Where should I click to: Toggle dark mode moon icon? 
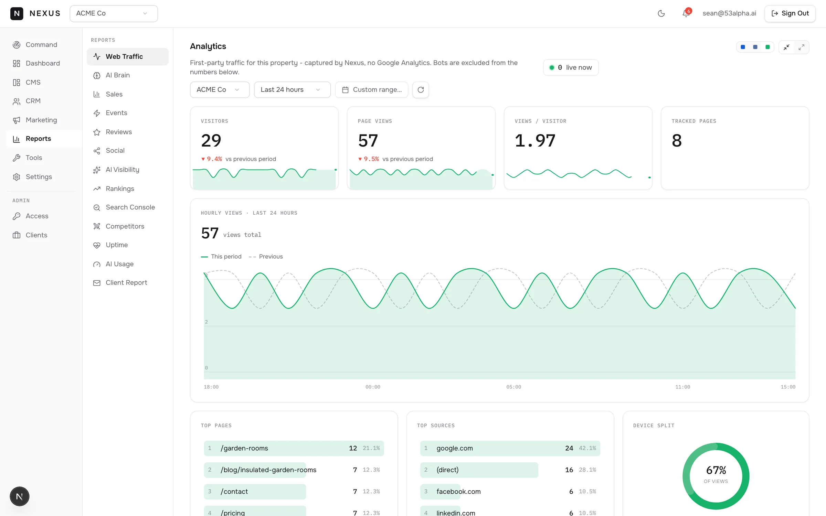(x=661, y=13)
